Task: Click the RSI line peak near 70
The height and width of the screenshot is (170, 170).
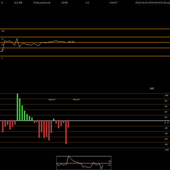Action: [x=17, y=39]
